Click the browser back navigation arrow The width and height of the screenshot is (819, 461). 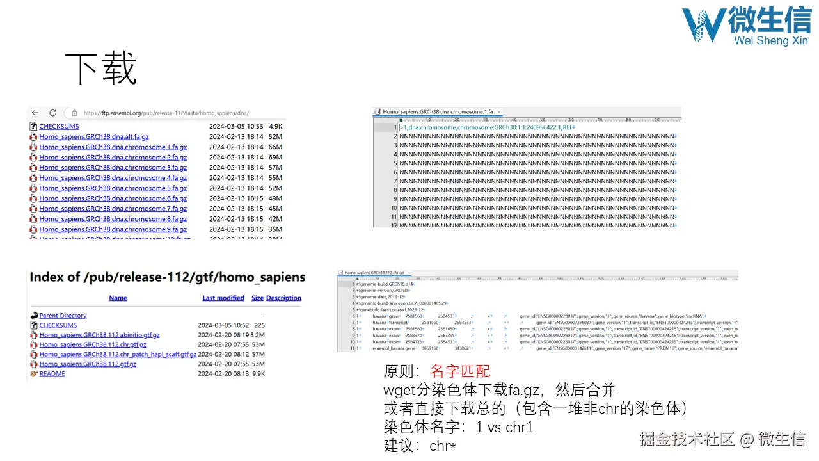[x=35, y=113]
